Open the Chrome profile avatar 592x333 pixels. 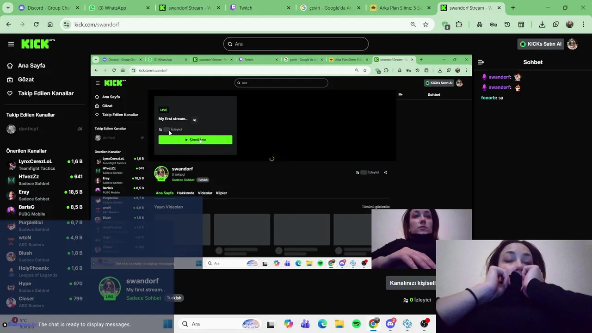570,25
